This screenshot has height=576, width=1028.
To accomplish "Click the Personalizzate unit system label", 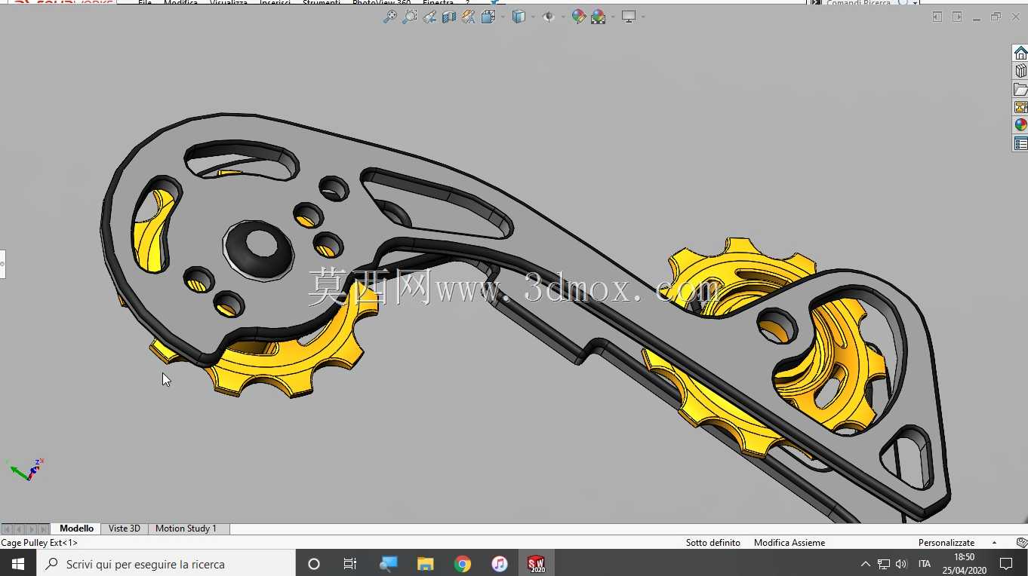I will tap(946, 543).
